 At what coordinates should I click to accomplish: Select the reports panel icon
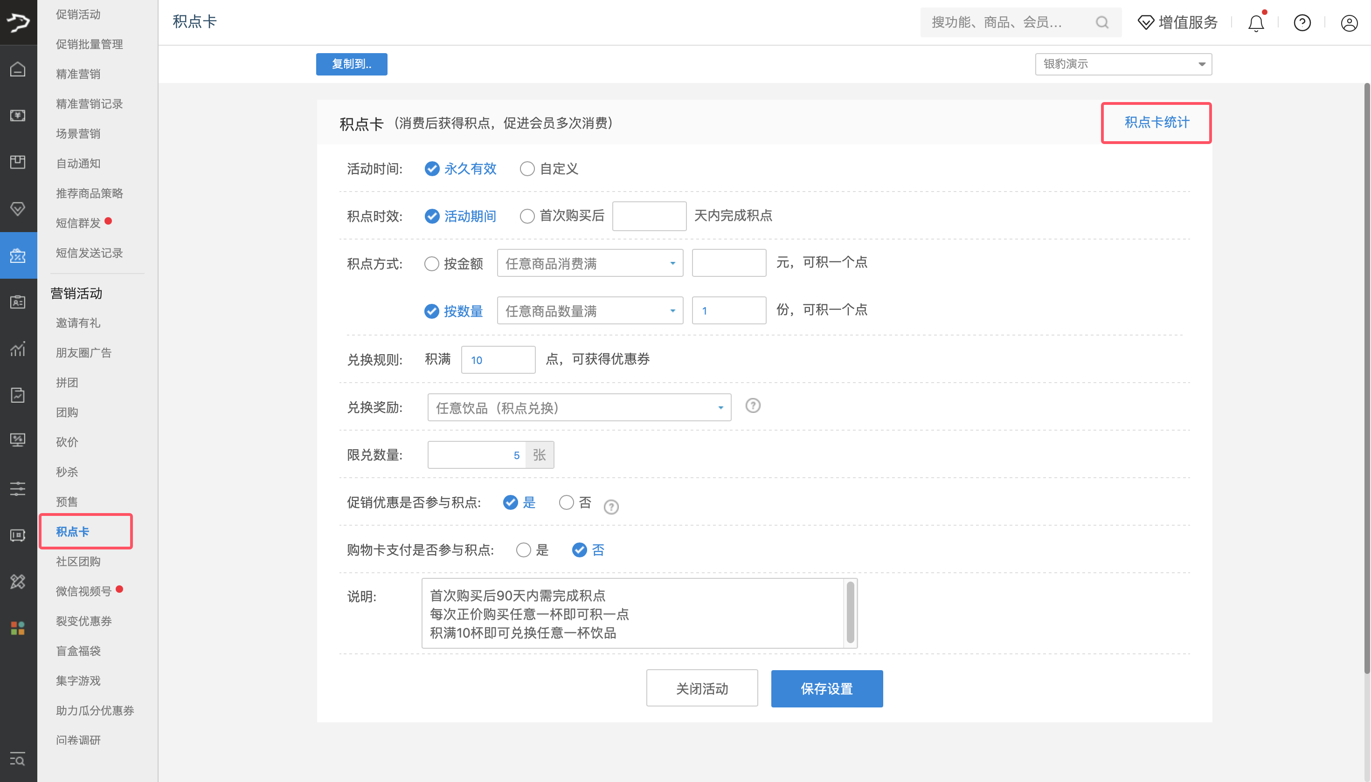(x=18, y=395)
